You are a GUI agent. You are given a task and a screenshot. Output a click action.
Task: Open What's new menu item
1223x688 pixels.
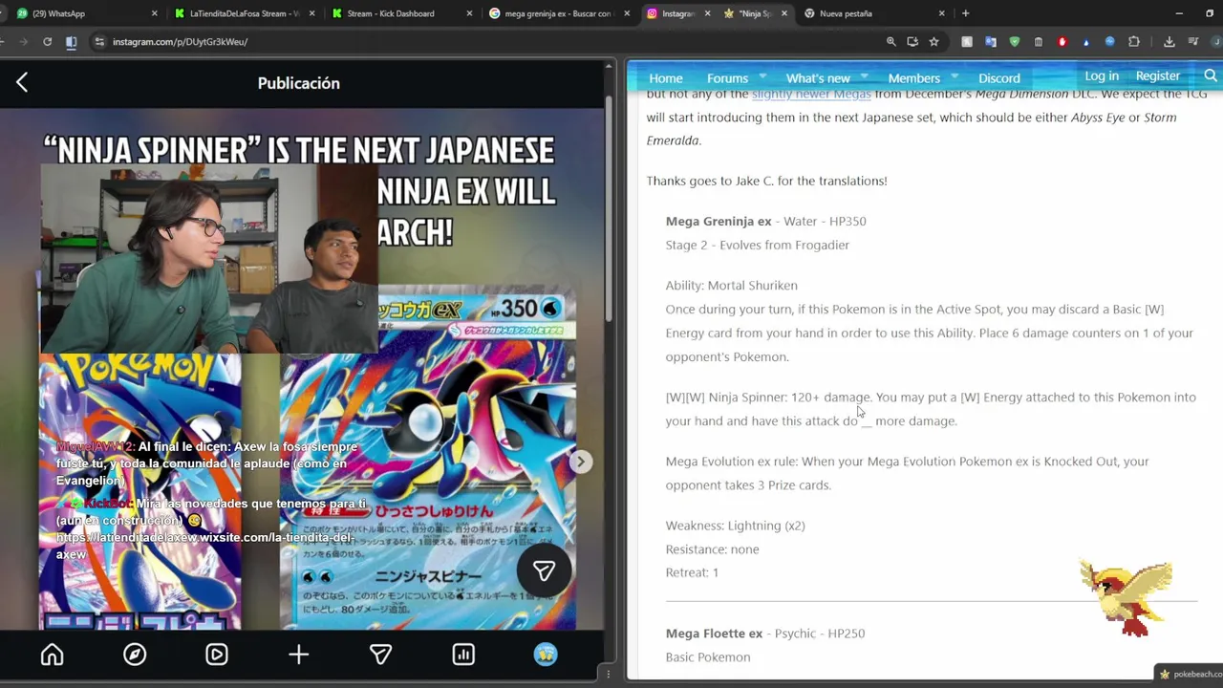pos(818,77)
